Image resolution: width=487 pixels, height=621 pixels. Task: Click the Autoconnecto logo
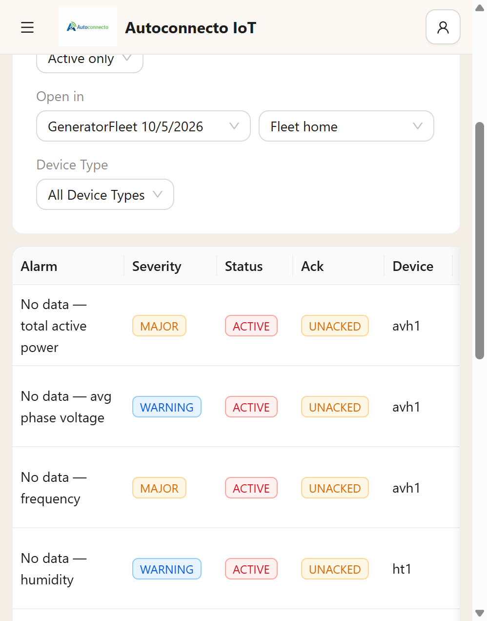point(88,27)
